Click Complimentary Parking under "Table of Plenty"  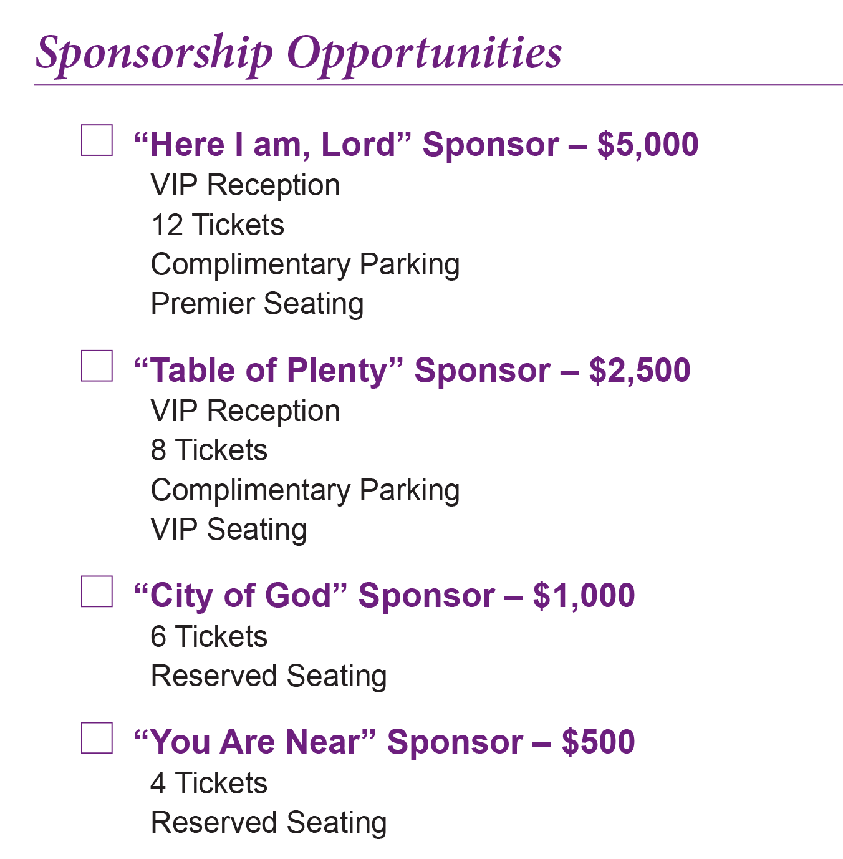[306, 491]
